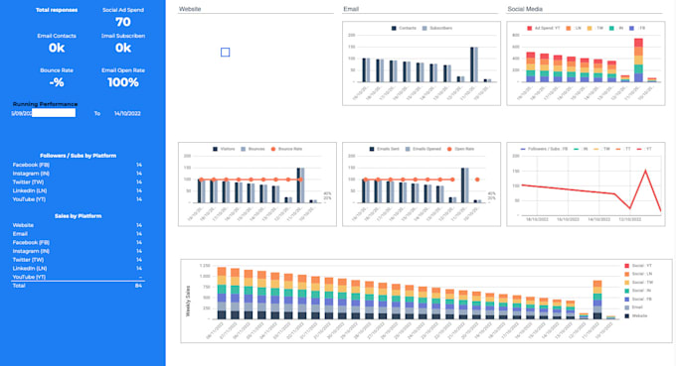Click Social : FB legend in Weekly Sales chart
The image size is (676, 366).
(x=638, y=299)
